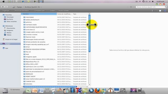Select Documentos under Bibliotecas
The image size is (168, 94).
click(x=11, y=28)
